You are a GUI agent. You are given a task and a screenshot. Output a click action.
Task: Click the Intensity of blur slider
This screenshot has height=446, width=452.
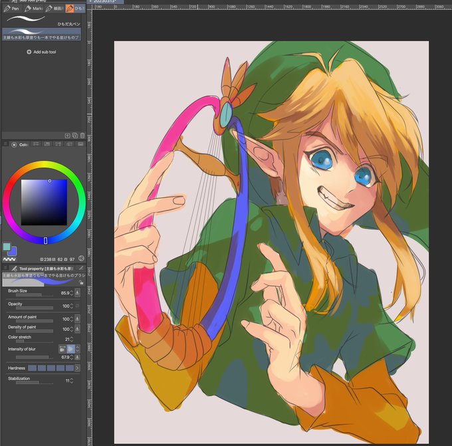[35, 358]
